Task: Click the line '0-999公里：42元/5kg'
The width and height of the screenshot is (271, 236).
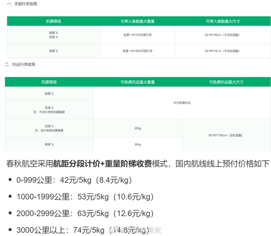Action: click(74, 180)
